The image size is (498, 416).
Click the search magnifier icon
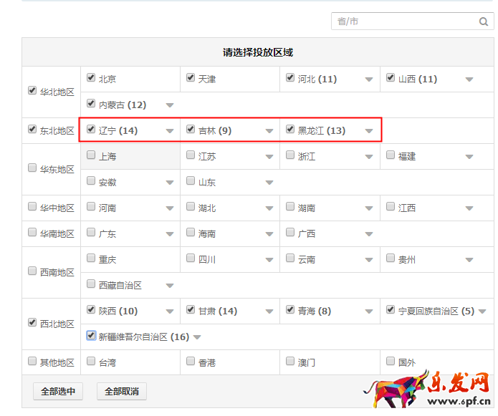[x=484, y=21]
